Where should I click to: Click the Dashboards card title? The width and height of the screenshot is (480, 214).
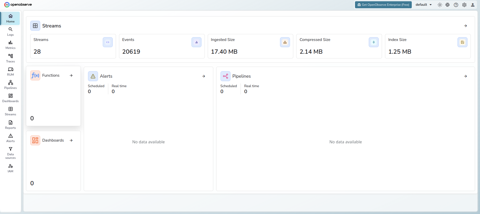coord(53,140)
